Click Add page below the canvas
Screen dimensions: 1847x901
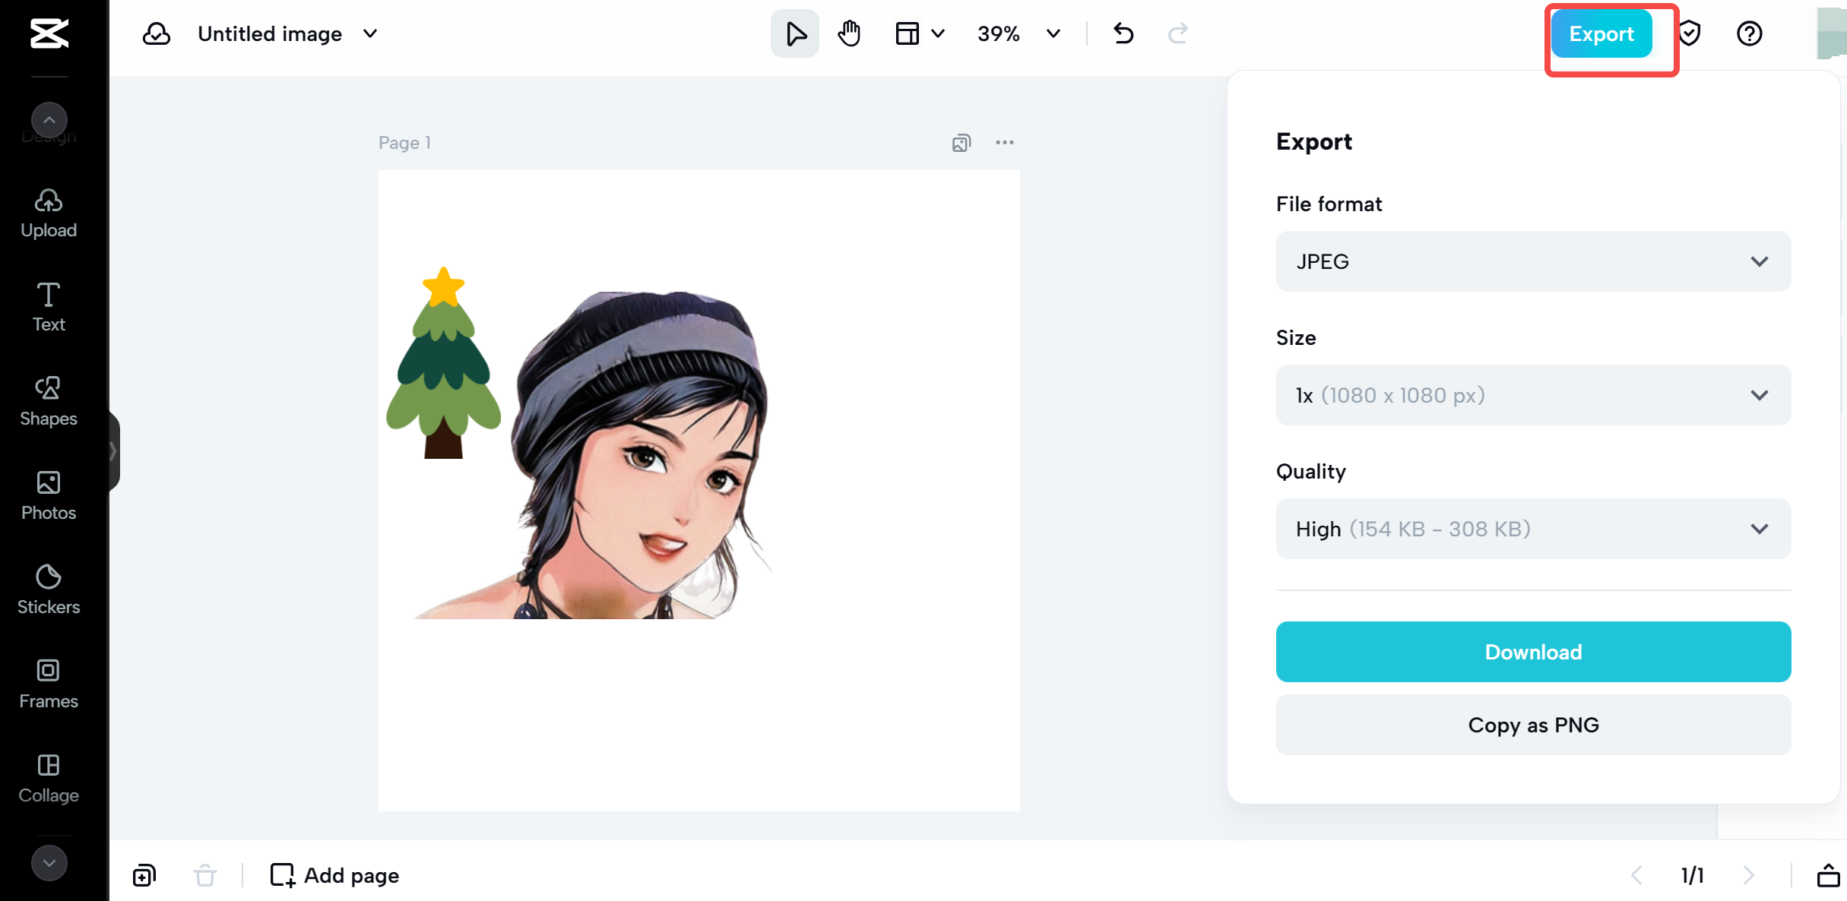(334, 874)
